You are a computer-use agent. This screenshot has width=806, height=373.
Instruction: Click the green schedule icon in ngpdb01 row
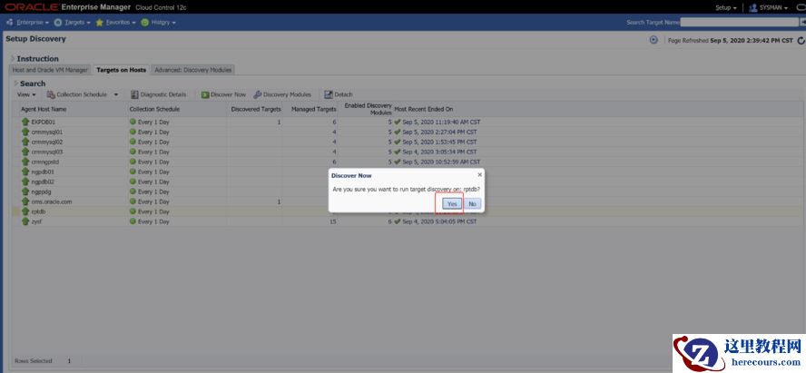coord(133,172)
